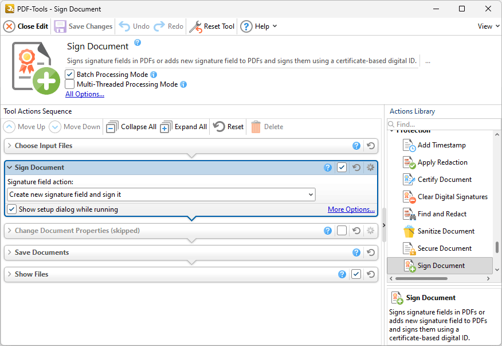The width and height of the screenshot is (502, 346).
Task: Open gear settings for Change Document Properties
Action: click(x=370, y=231)
